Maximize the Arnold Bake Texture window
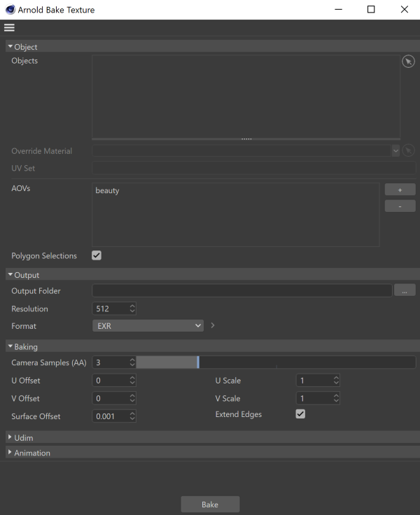 coord(371,10)
